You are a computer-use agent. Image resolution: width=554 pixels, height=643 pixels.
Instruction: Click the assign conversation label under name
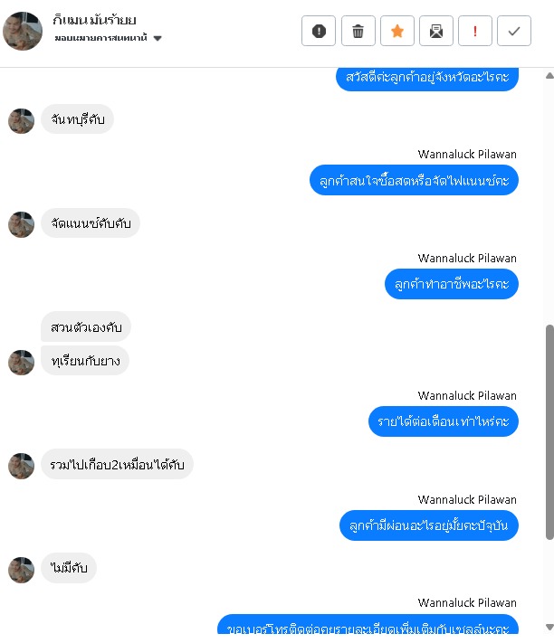(x=101, y=38)
